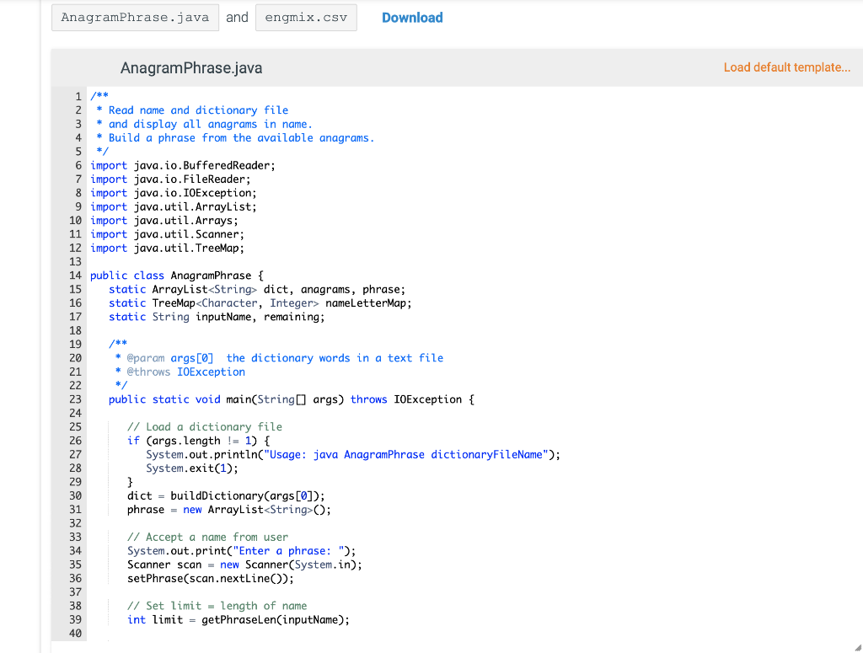Click the 'import java.io.IOException;' line
863x653 pixels.
[x=174, y=193]
